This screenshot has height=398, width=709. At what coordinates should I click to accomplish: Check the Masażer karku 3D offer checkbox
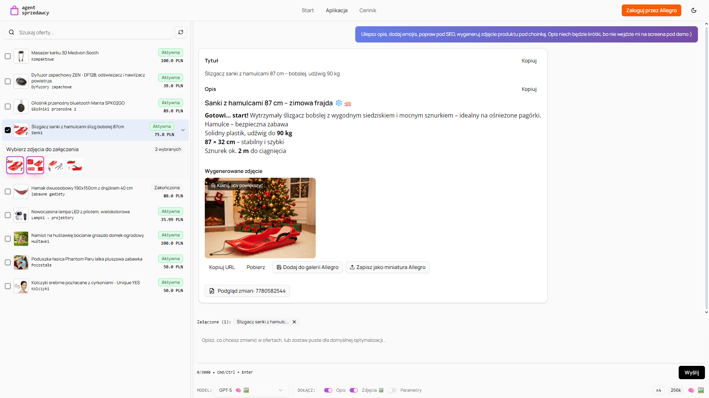(8, 56)
